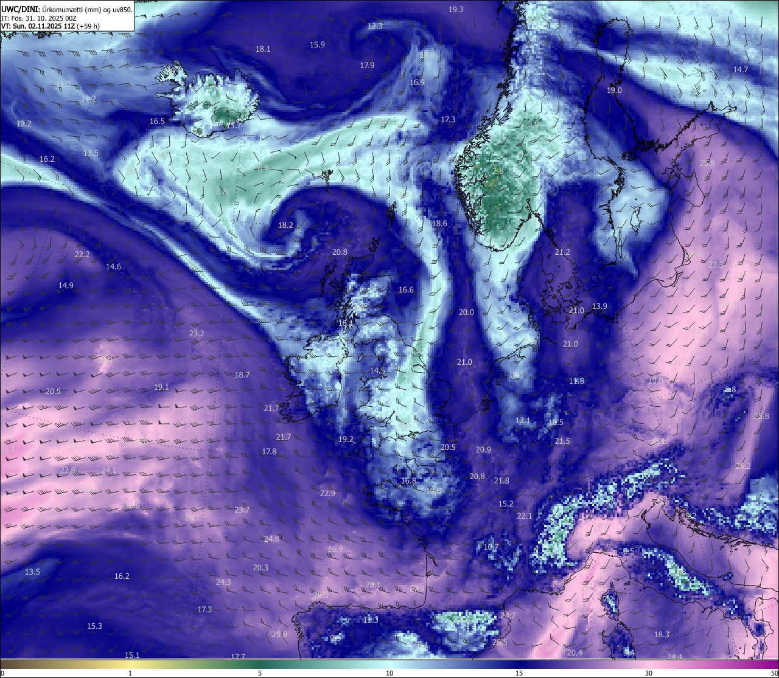The height and width of the screenshot is (678, 779).
Task: Click the 12.3 value near top center
Action: pos(375,26)
